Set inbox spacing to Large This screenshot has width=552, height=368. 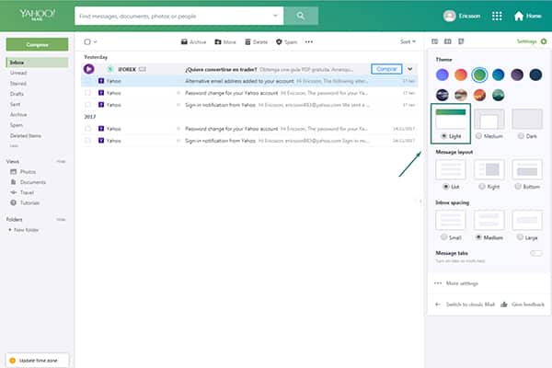click(527, 225)
